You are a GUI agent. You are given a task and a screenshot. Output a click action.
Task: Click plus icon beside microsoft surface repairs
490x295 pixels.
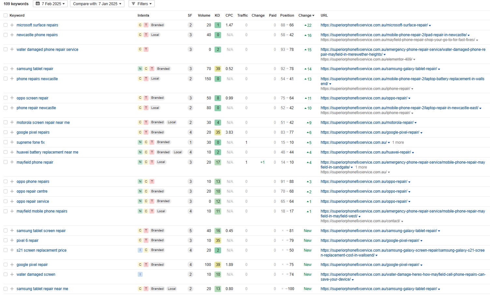coord(12,25)
